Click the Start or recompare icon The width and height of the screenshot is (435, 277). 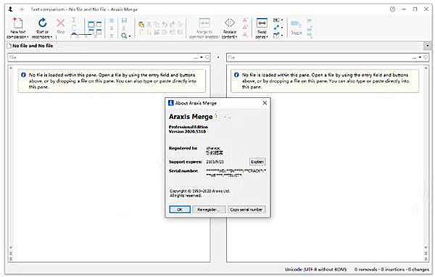point(42,22)
